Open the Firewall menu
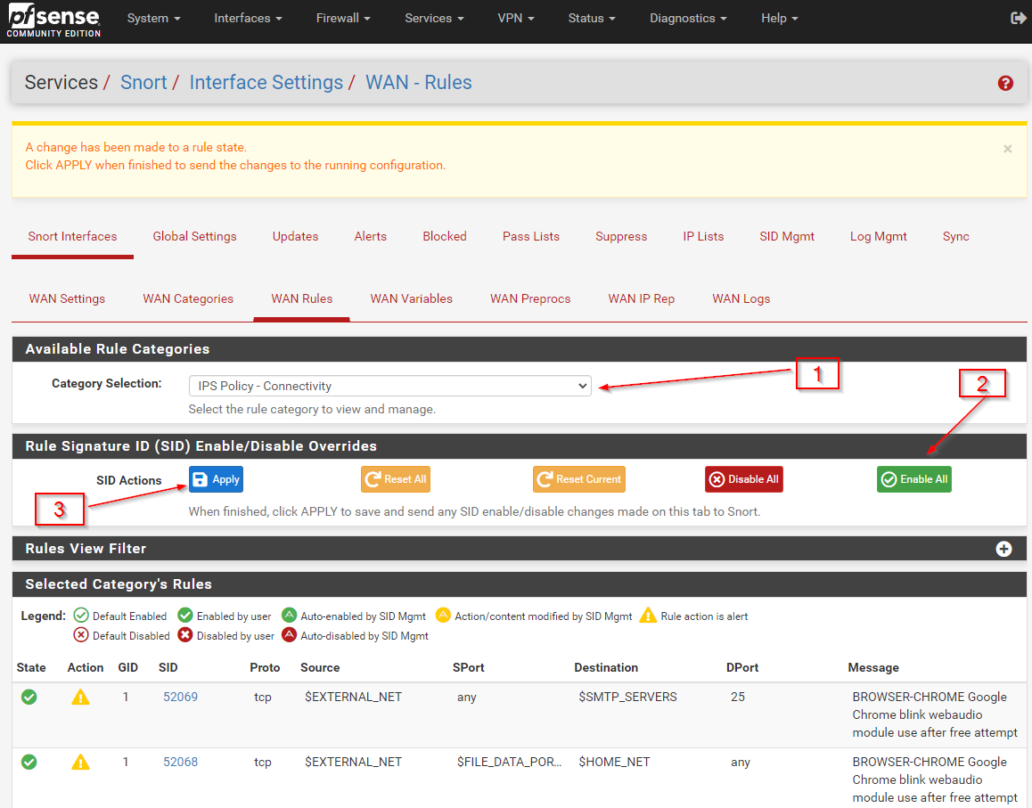This screenshot has height=808, width=1032. [x=342, y=18]
